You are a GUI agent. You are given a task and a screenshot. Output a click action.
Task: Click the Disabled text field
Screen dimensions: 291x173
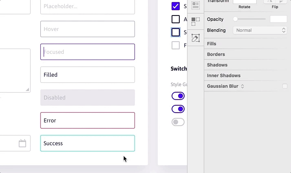point(88,98)
